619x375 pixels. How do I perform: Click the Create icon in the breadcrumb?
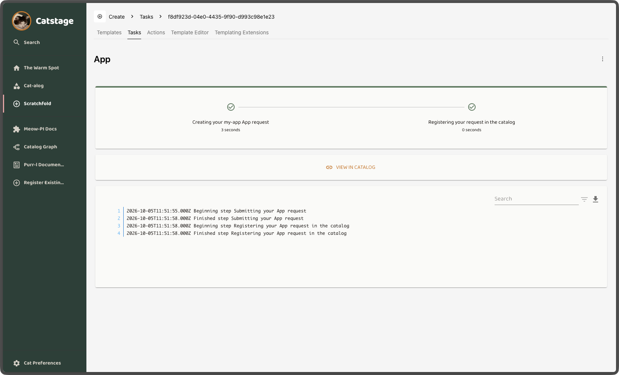click(100, 16)
